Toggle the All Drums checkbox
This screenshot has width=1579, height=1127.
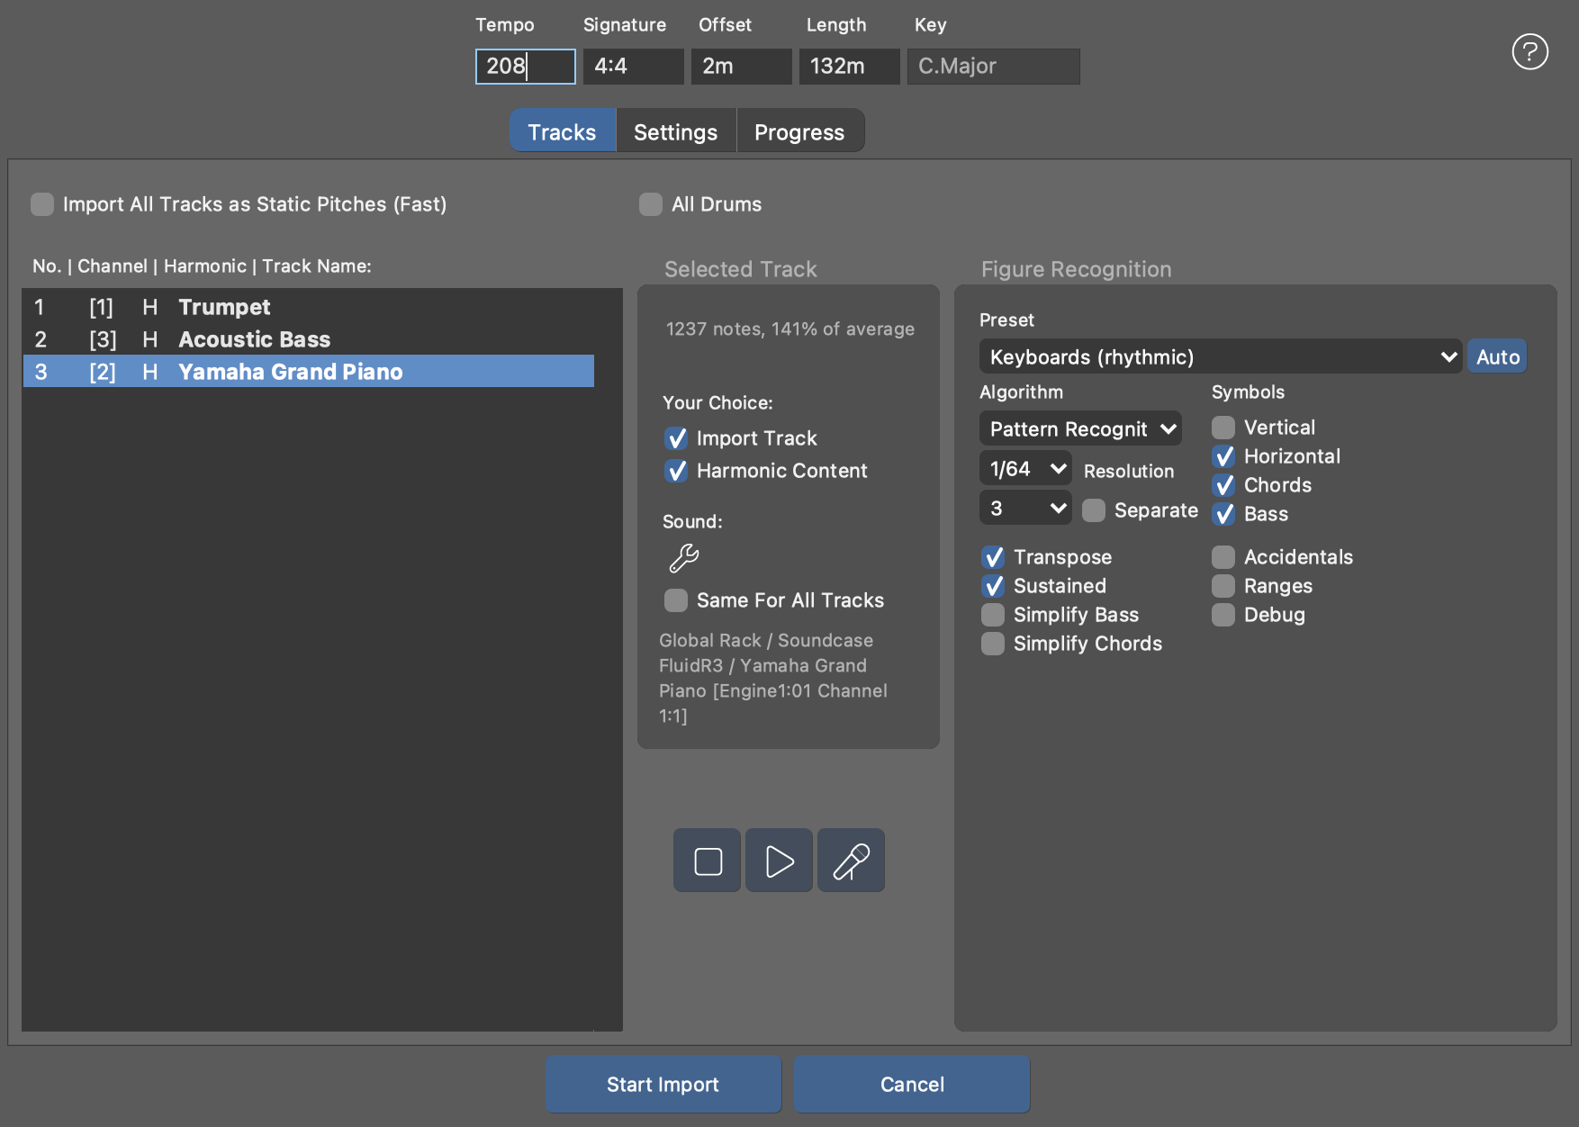pyautogui.click(x=651, y=204)
